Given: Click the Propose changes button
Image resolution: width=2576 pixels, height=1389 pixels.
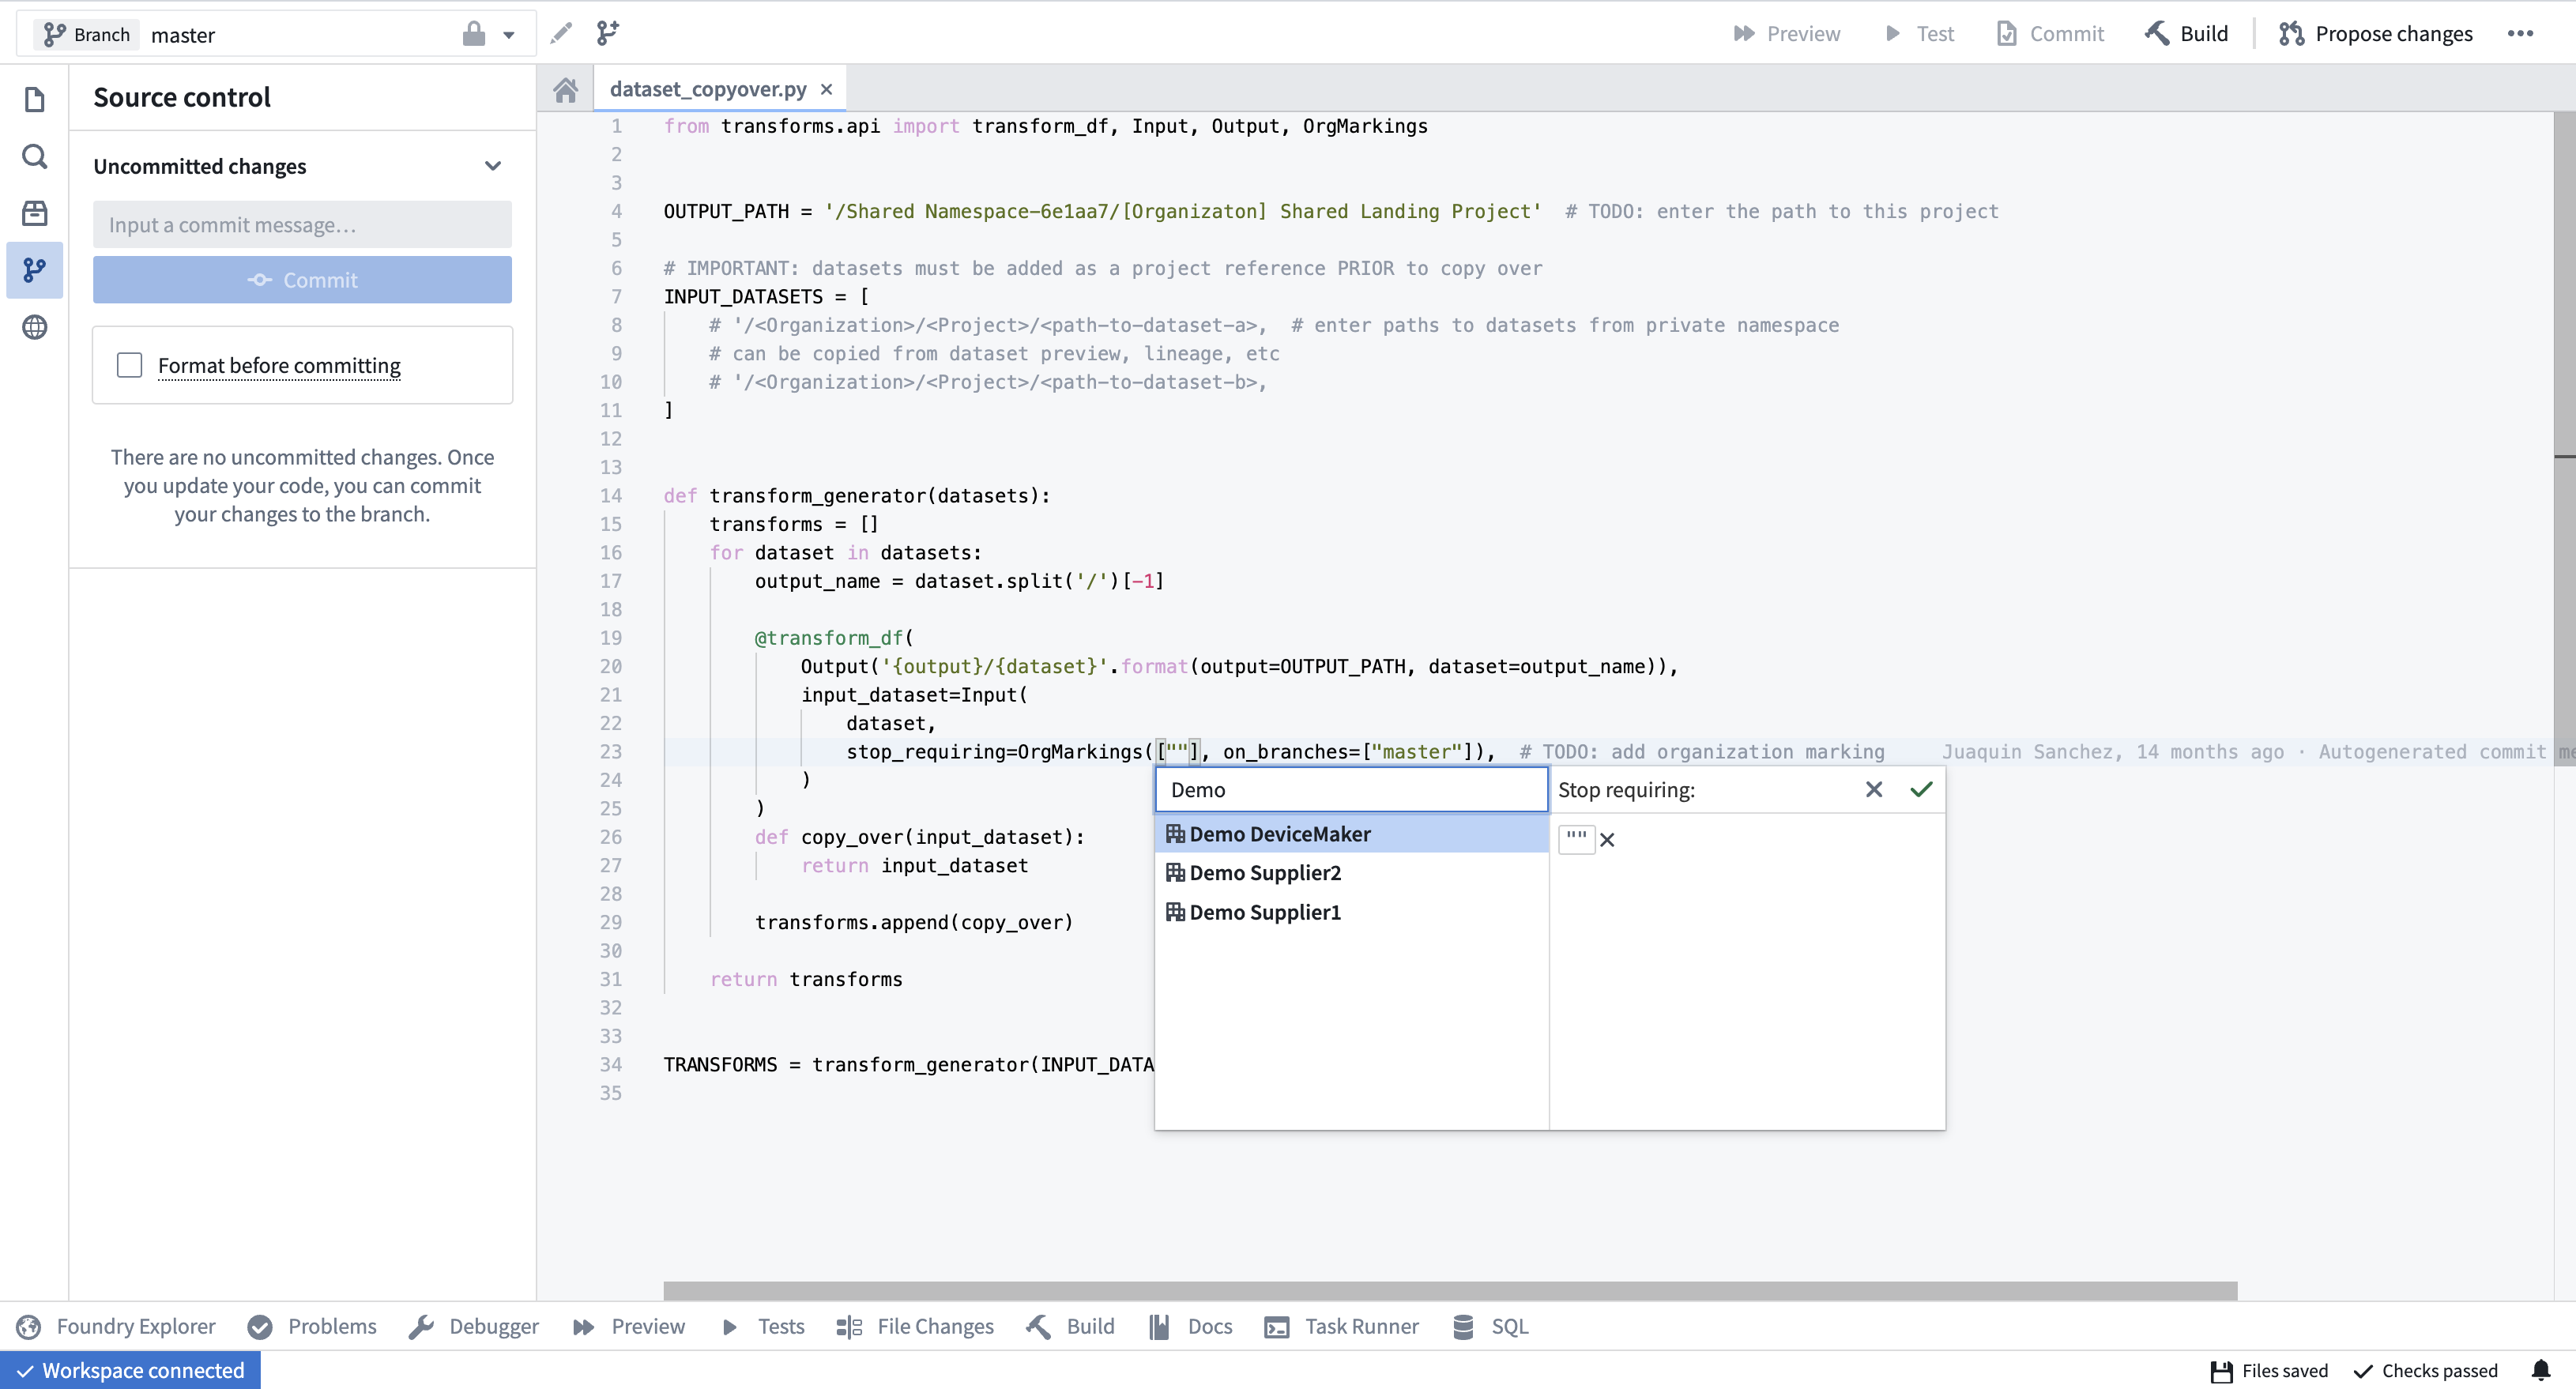Looking at the screenshot, I should 2377,32.
